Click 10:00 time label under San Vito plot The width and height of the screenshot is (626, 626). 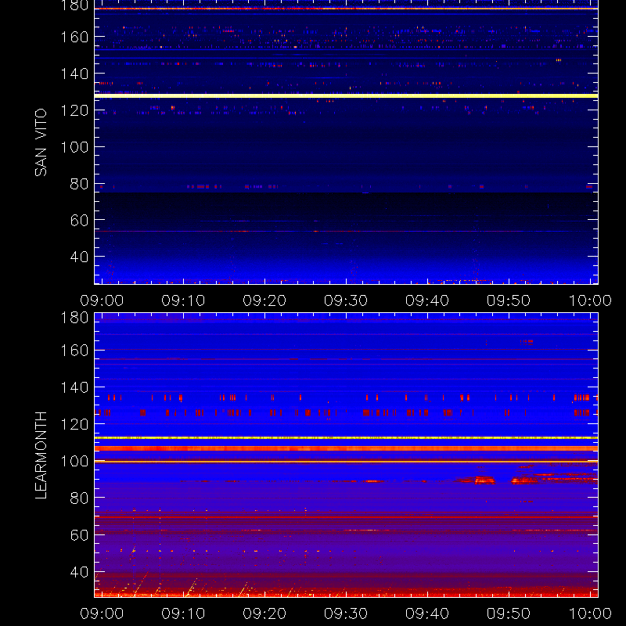(590, 300)
